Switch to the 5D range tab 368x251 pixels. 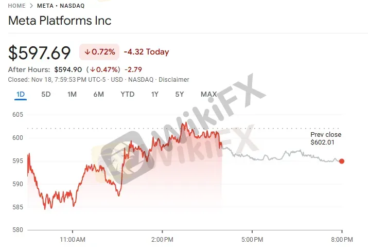pos(46,94)
